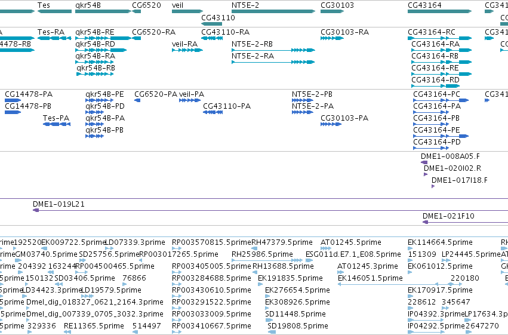The width and height of the screenshot is (508, 335).
Task: Click the CG30103 gene label
Action: (x=337, y=5)
